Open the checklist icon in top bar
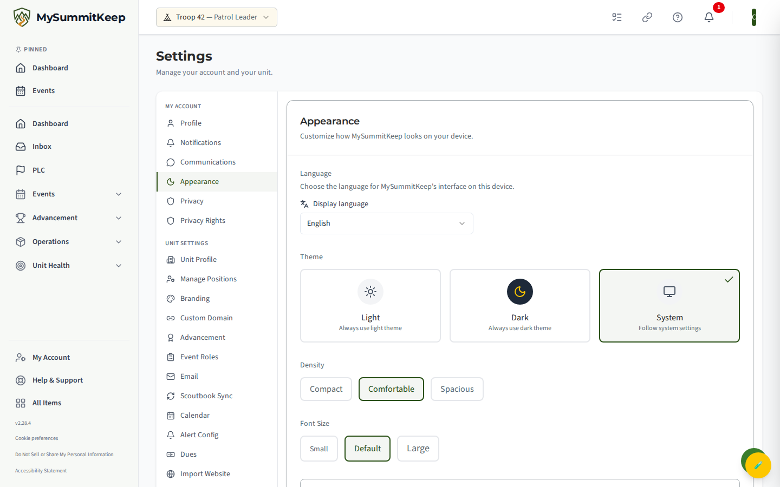 [x=617, y=17]
